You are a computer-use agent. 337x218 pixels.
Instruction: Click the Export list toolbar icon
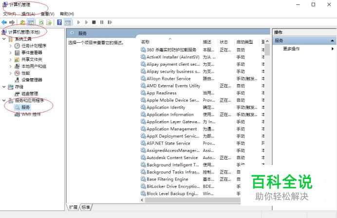49,22
